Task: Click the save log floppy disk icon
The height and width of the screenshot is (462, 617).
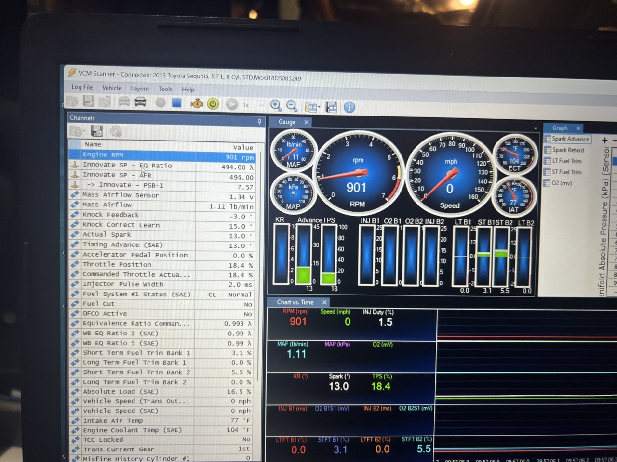Action: [89, 101]
